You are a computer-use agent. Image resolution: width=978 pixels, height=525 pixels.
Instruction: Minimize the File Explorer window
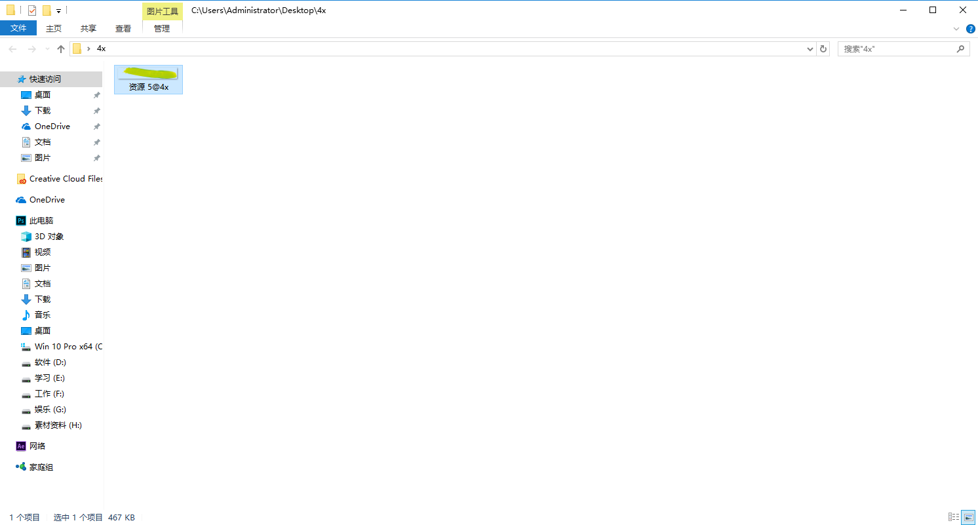coord(903,10)
